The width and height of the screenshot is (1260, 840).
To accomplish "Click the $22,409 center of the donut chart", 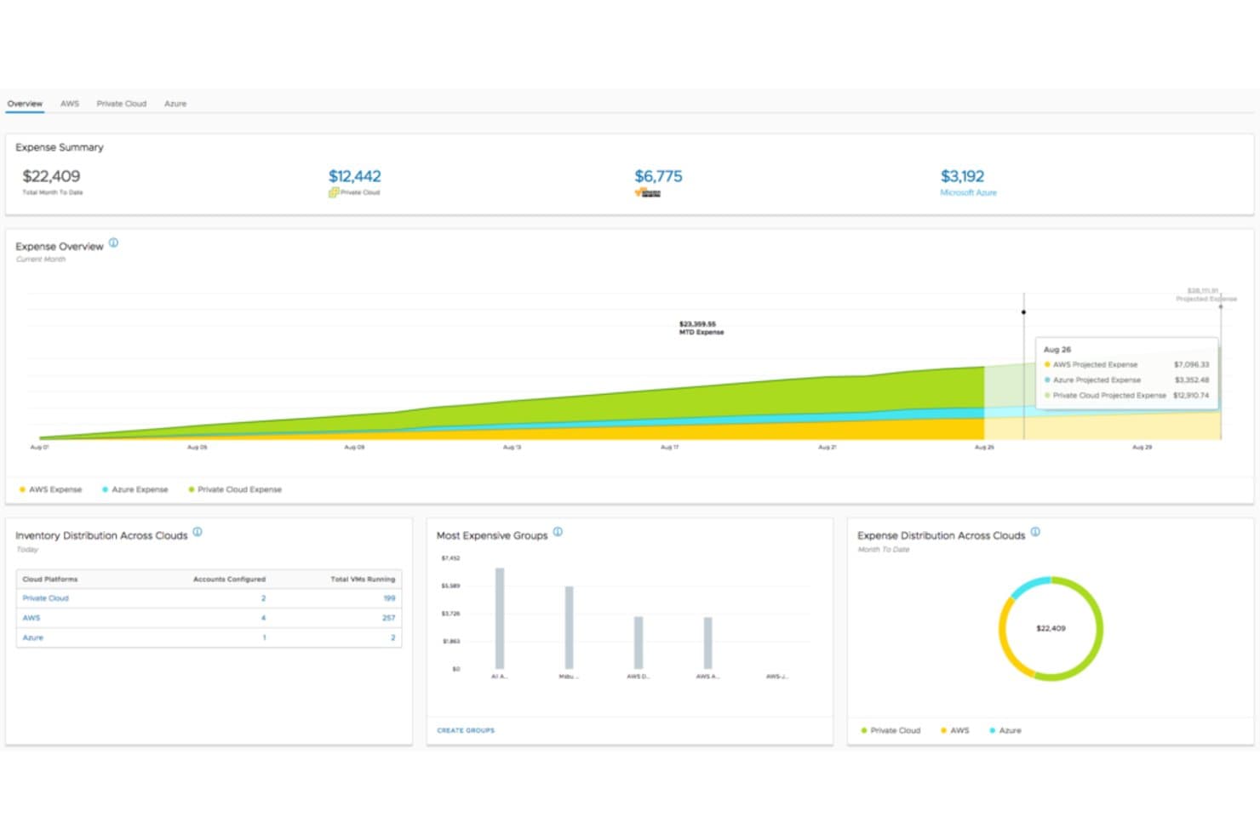I will click(x=1051, y=628).
